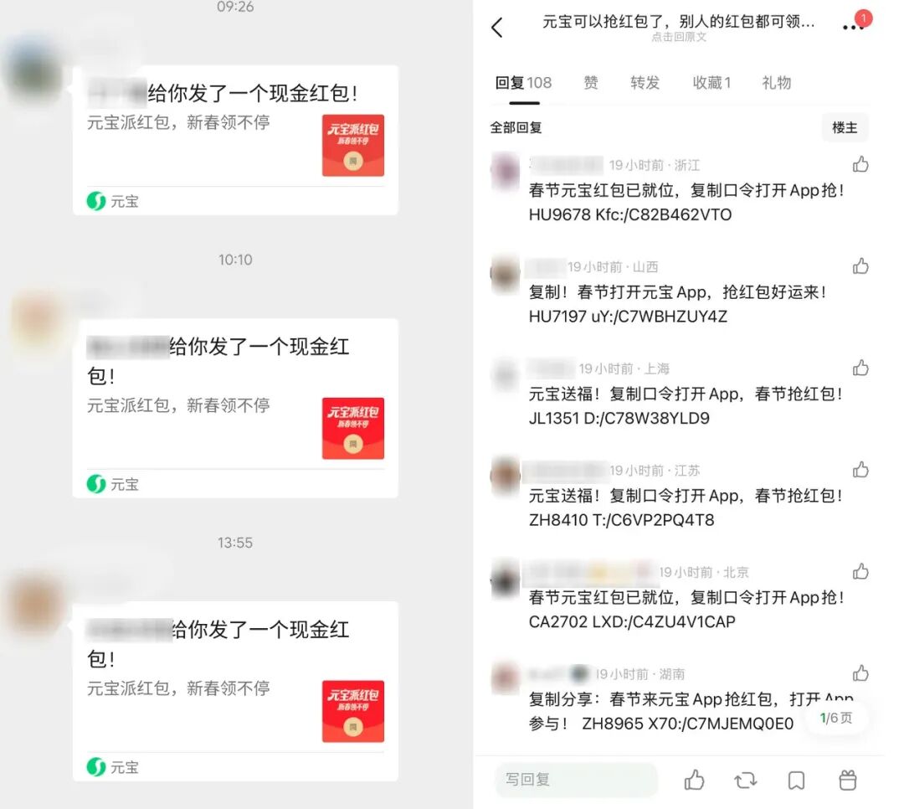Like the Shanxi user's comment

click(860, 266)
